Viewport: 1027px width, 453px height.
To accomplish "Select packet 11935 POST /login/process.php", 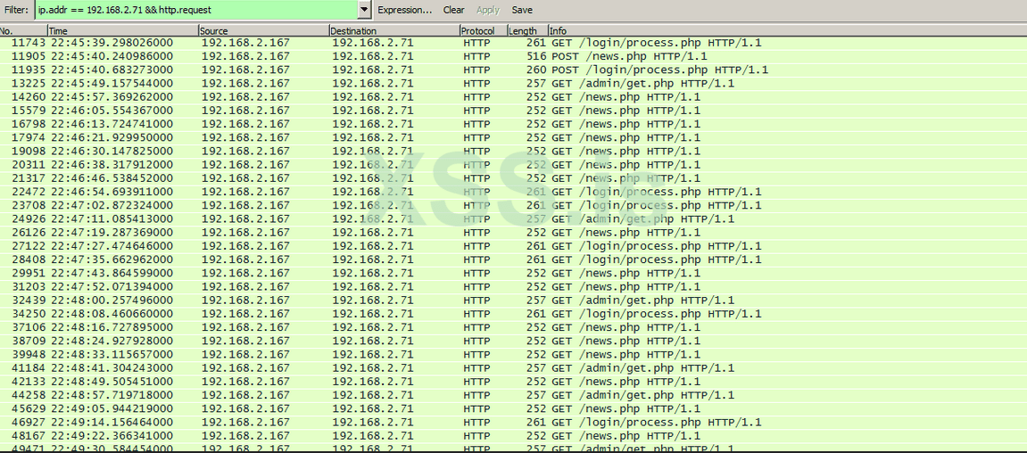I will (514, 70).
